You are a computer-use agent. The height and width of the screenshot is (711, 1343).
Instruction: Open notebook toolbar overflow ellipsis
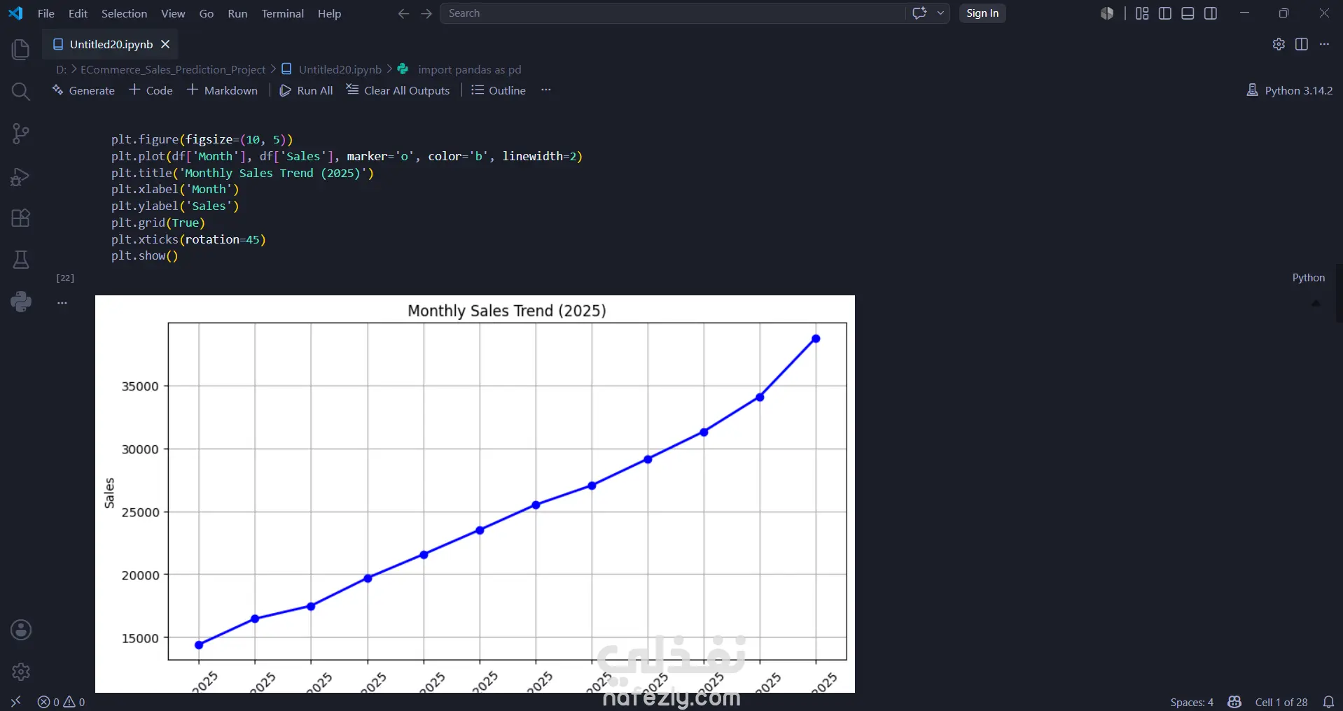tap(546, 90)
